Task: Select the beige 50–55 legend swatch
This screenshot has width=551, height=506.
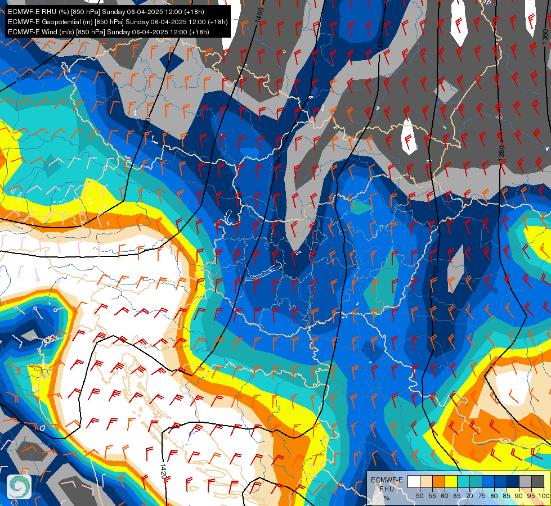Action: click(426, 481)
